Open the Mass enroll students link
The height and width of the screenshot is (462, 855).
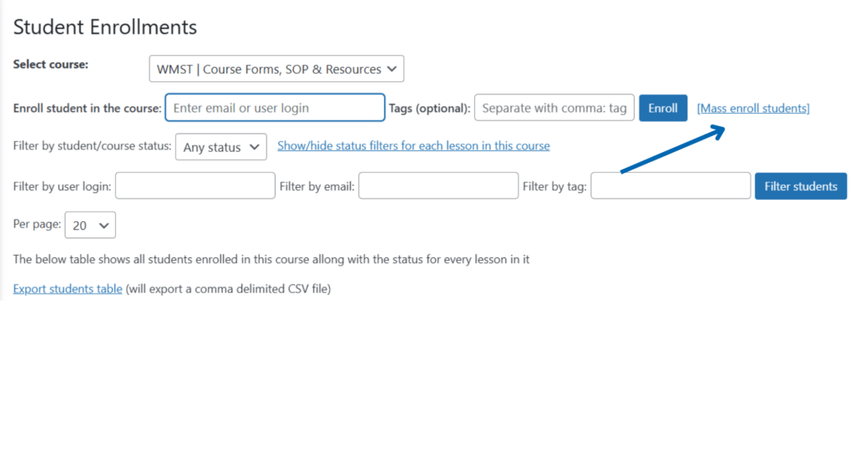coord(753,109)
